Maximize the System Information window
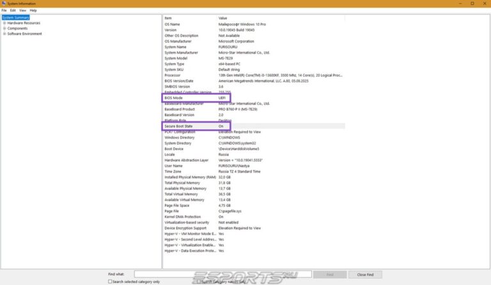The image size is (491, 285). click(x=472, y=3)
